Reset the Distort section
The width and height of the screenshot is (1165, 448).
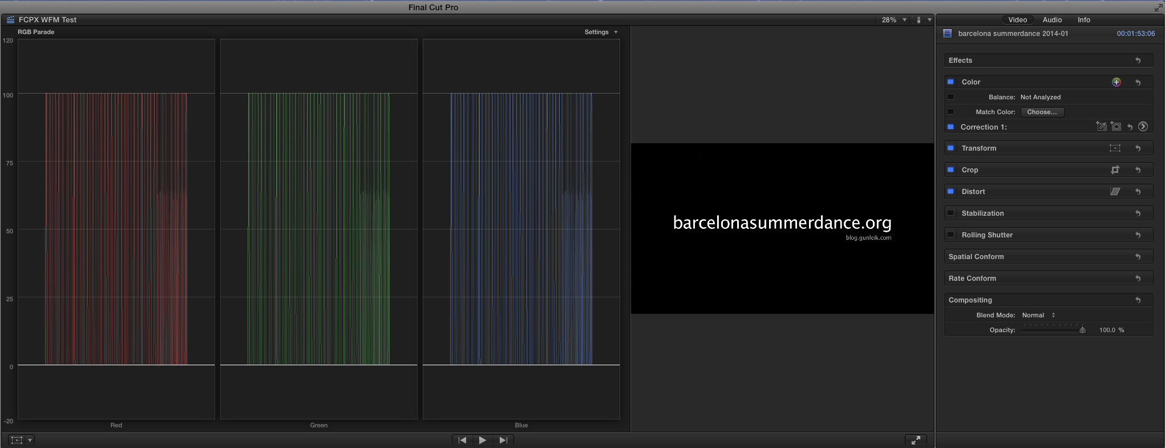[1138, 192]
